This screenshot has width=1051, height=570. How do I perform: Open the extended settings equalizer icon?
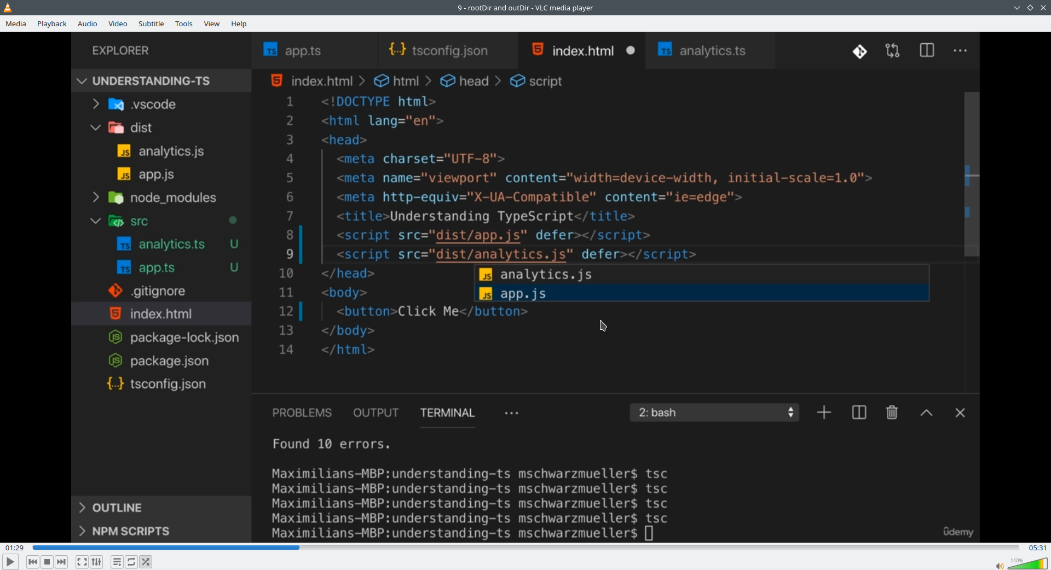point(97,562)
